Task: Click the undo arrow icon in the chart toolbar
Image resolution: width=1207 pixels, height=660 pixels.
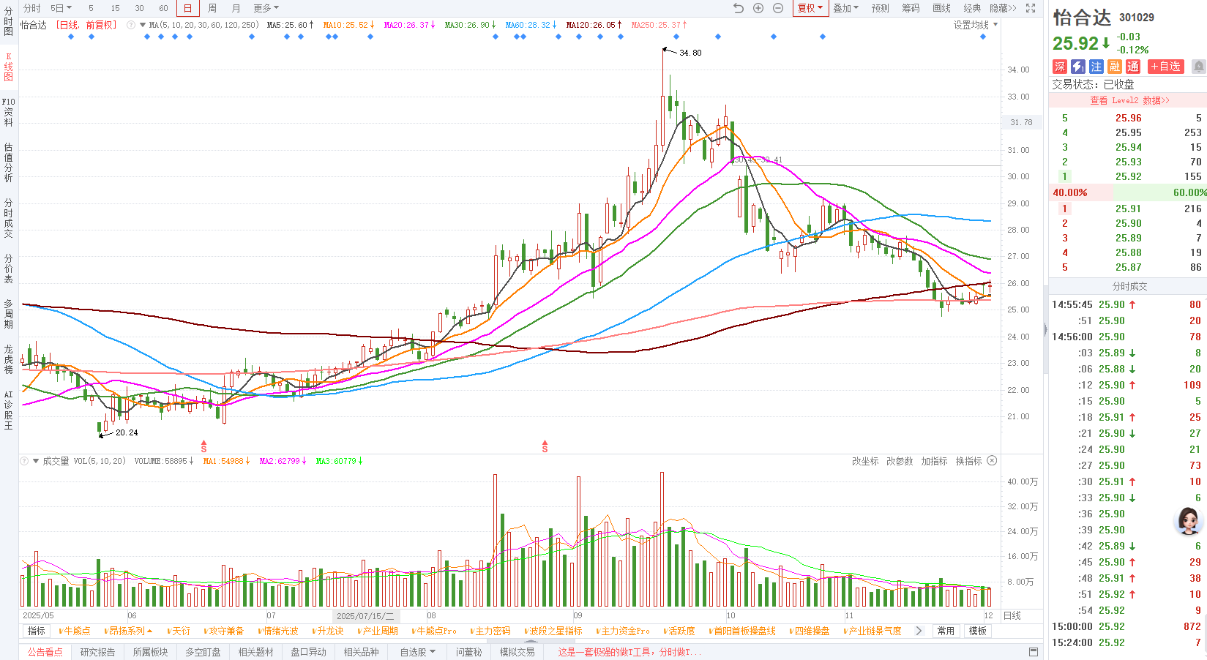Action: pyautogui.click(x=739, y=8)
